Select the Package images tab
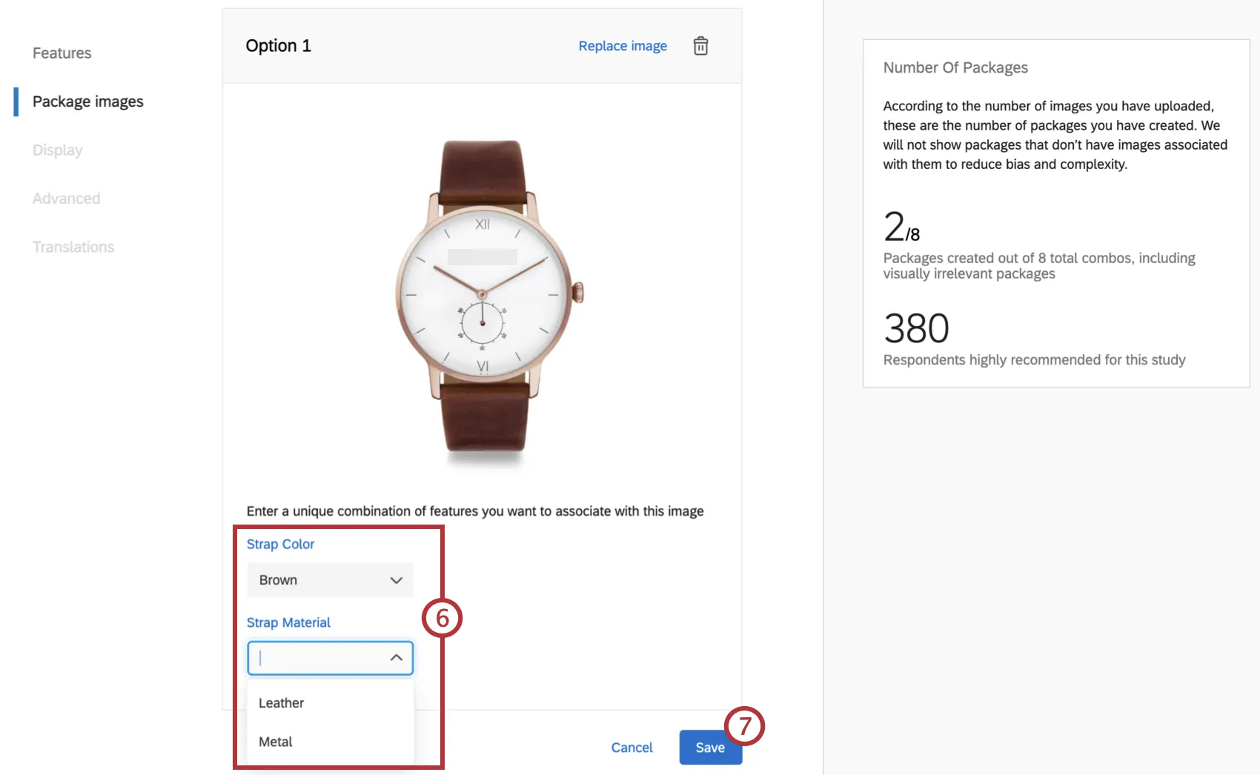 point(87,101)
